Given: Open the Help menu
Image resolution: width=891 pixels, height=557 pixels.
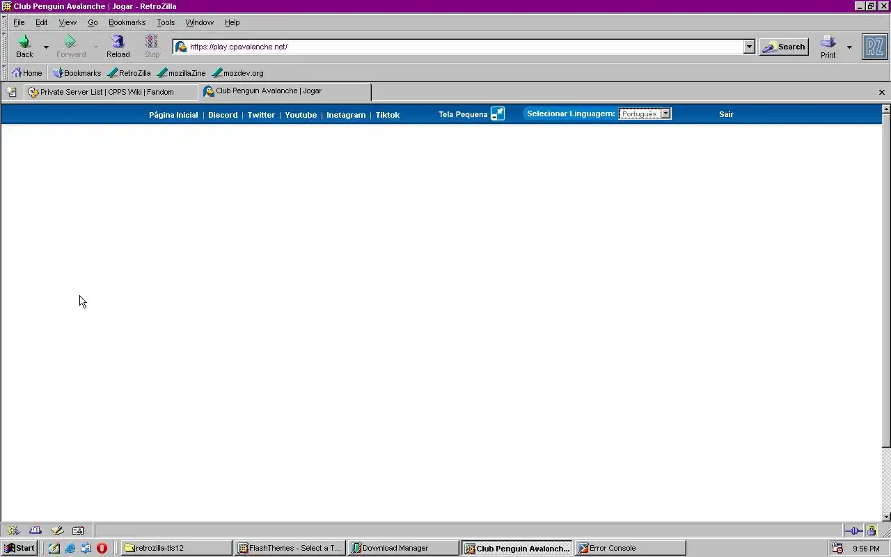Looking at the screenshot, I should click(232, 22).
